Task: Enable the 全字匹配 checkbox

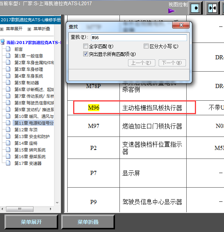Action: (85, 46)
